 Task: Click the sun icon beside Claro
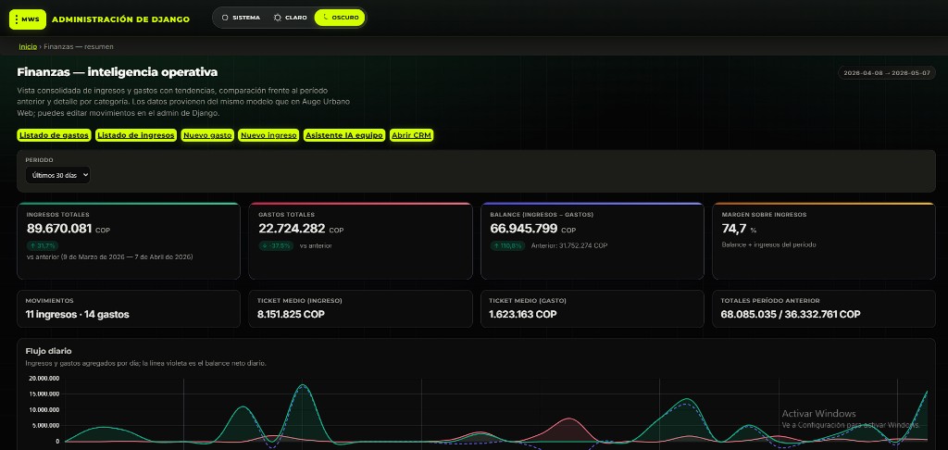tap(278, 18)
